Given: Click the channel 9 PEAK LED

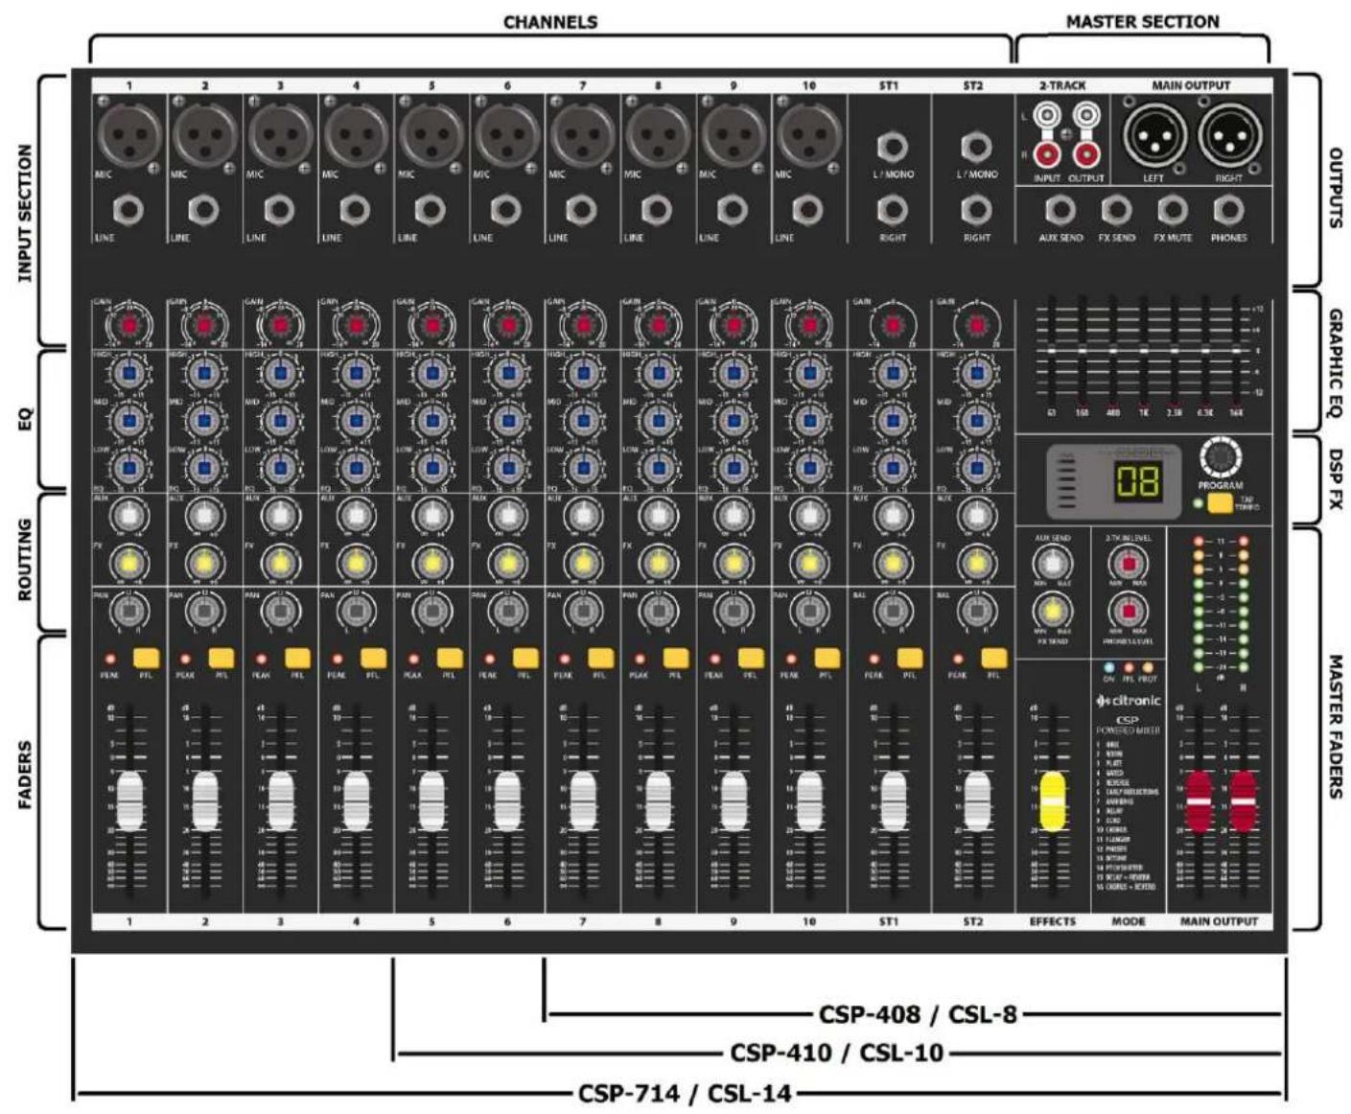Looking at the screenshot, I should [715, 659].
